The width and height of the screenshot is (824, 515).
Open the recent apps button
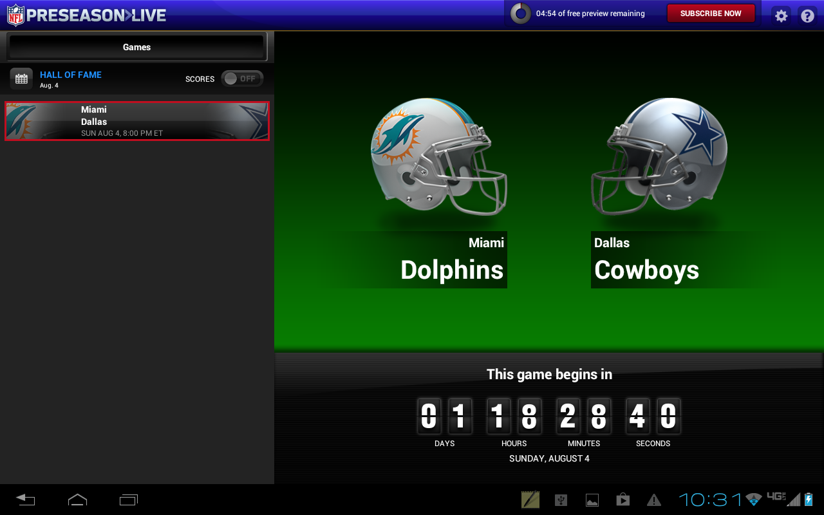point(129,500)
